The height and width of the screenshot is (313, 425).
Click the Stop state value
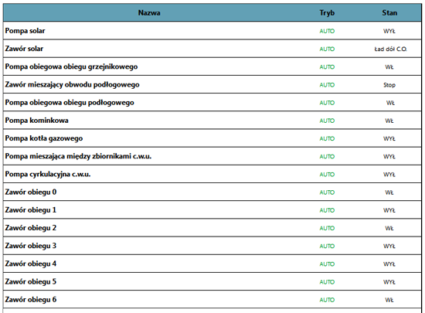click(x=389, y=85)
